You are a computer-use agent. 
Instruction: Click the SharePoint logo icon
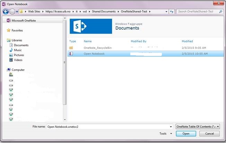pyautogui.click(x=90, y=26)
